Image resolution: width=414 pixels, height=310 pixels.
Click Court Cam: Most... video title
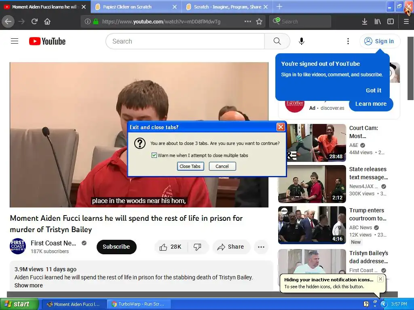(363, 132)
